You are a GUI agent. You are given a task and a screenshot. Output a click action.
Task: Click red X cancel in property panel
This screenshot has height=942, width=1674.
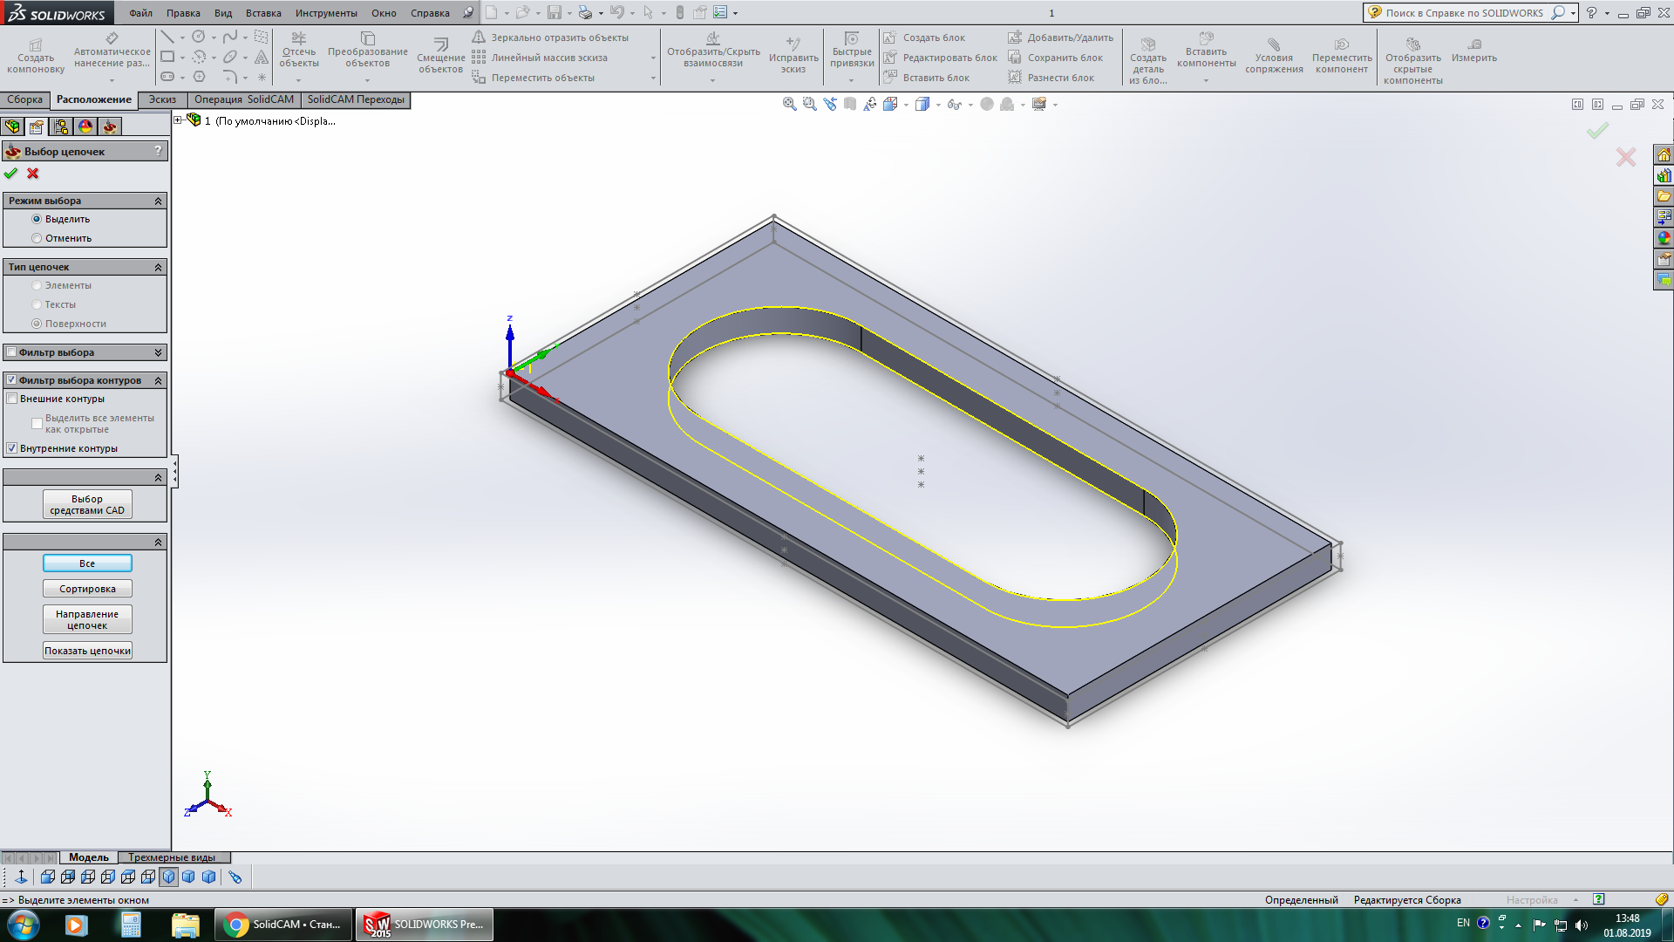tap(33, 174)
